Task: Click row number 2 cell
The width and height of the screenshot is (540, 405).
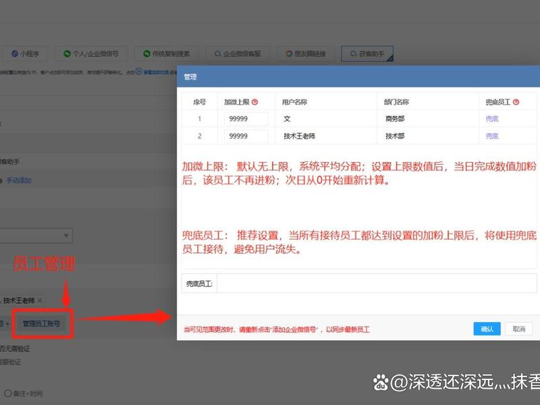Action: 199,136
